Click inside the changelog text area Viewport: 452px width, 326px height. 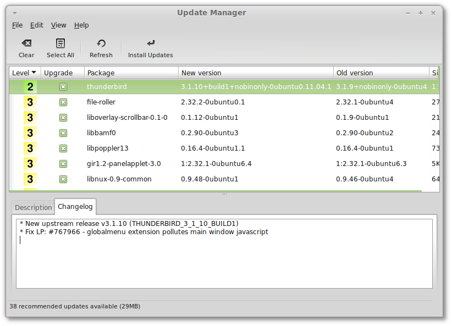pyautogui.click(x=224, y=253)
